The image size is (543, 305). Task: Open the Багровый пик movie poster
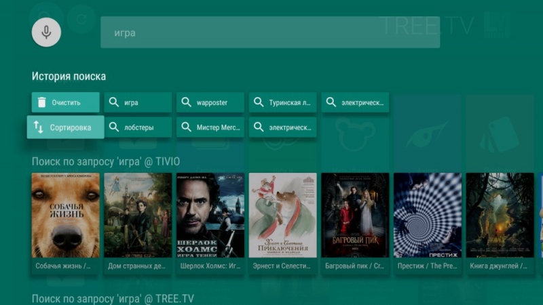(x=355, y=215)
